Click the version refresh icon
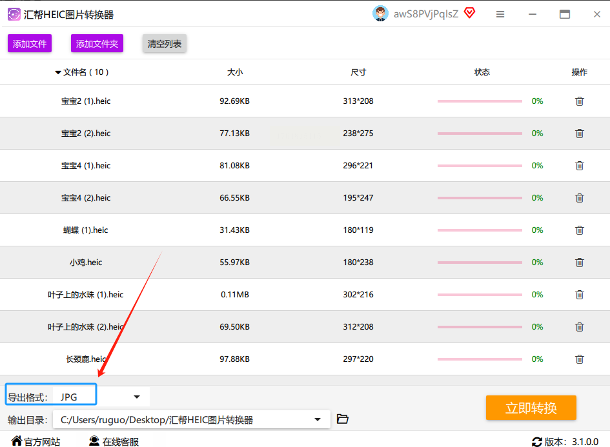The image size is (610, 447). pyautogui.click(x=537, y=442)
